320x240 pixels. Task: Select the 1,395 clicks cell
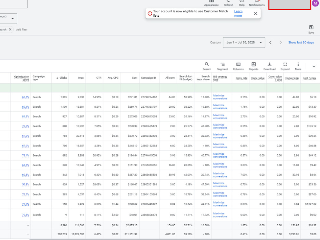[x=64, y=97]
